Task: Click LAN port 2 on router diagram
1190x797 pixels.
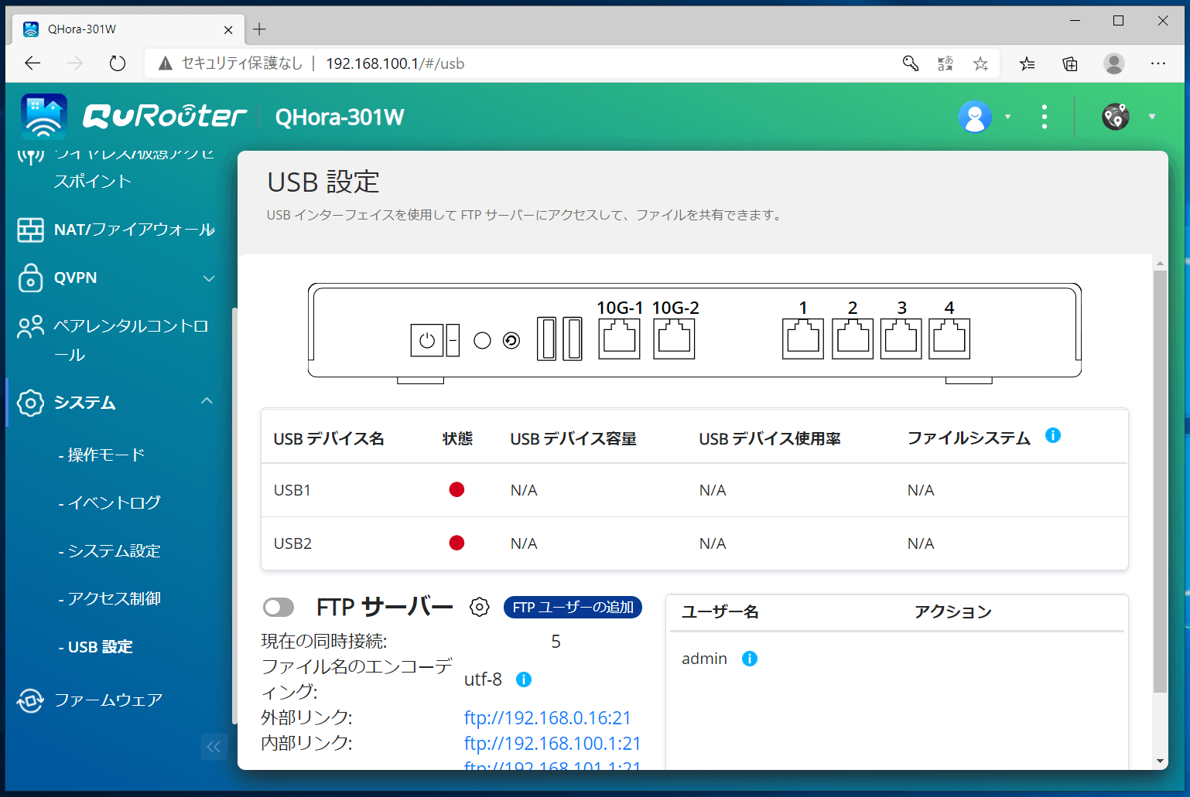Action: [853, 339]
